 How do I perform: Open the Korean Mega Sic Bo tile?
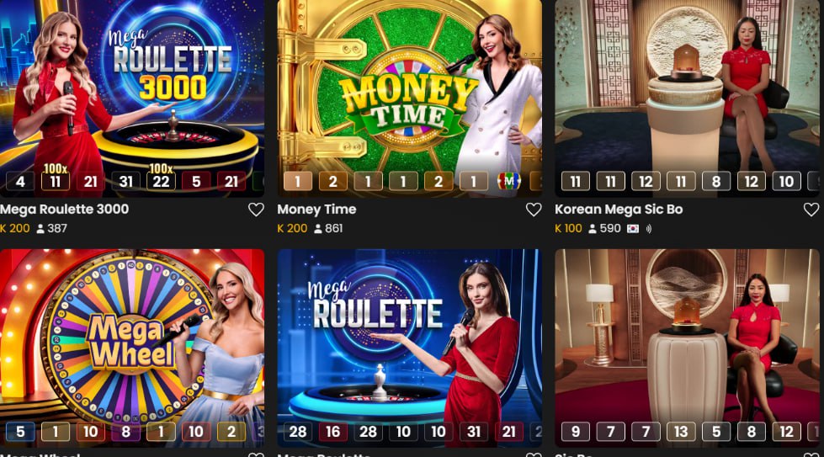pos(687,98)
